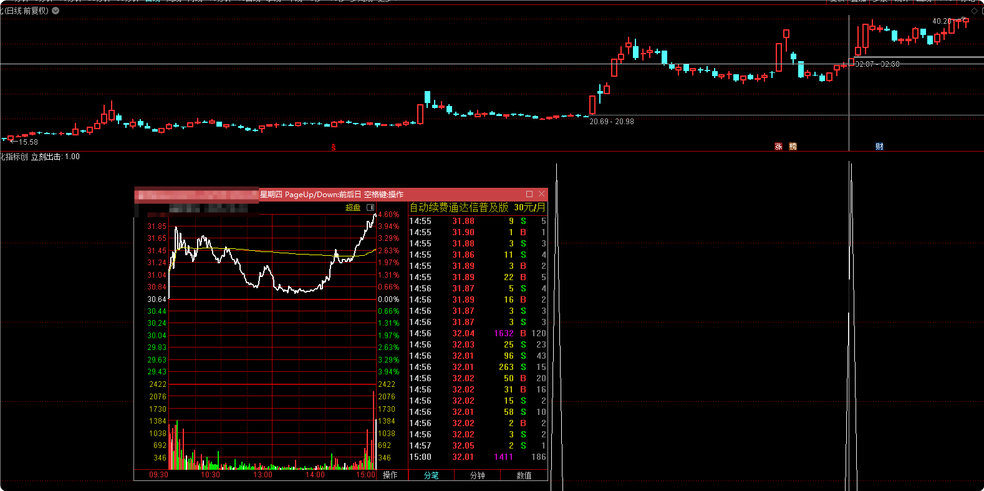Expand the 日线 前复权 dropdown arrow
The image size is (984, 491).
(56, 11)
